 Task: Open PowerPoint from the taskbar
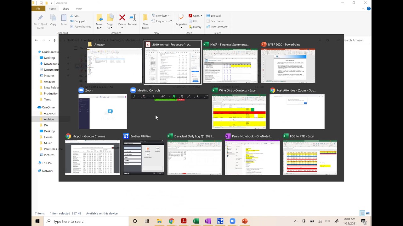244,221
